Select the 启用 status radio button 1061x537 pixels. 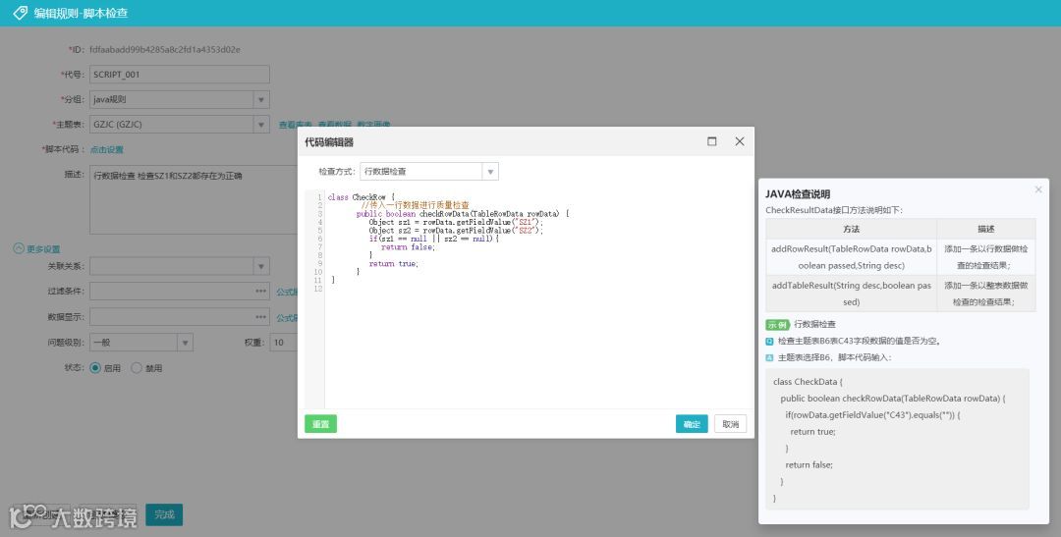click(x=95, y=368)
